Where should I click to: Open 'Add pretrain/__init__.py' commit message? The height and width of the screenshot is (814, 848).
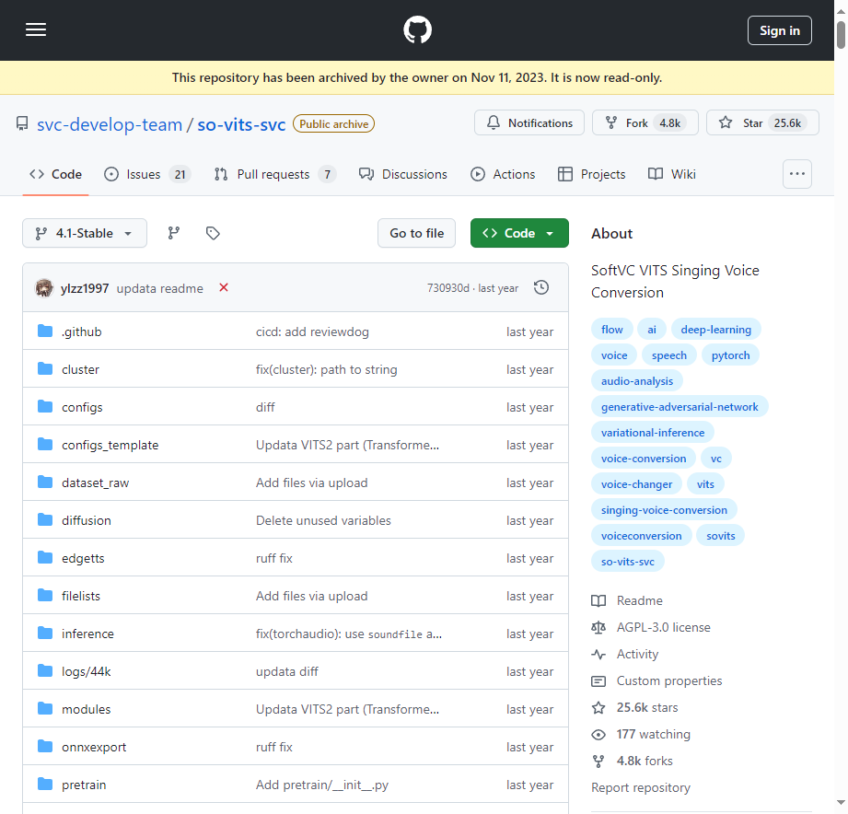pos(321,785)
